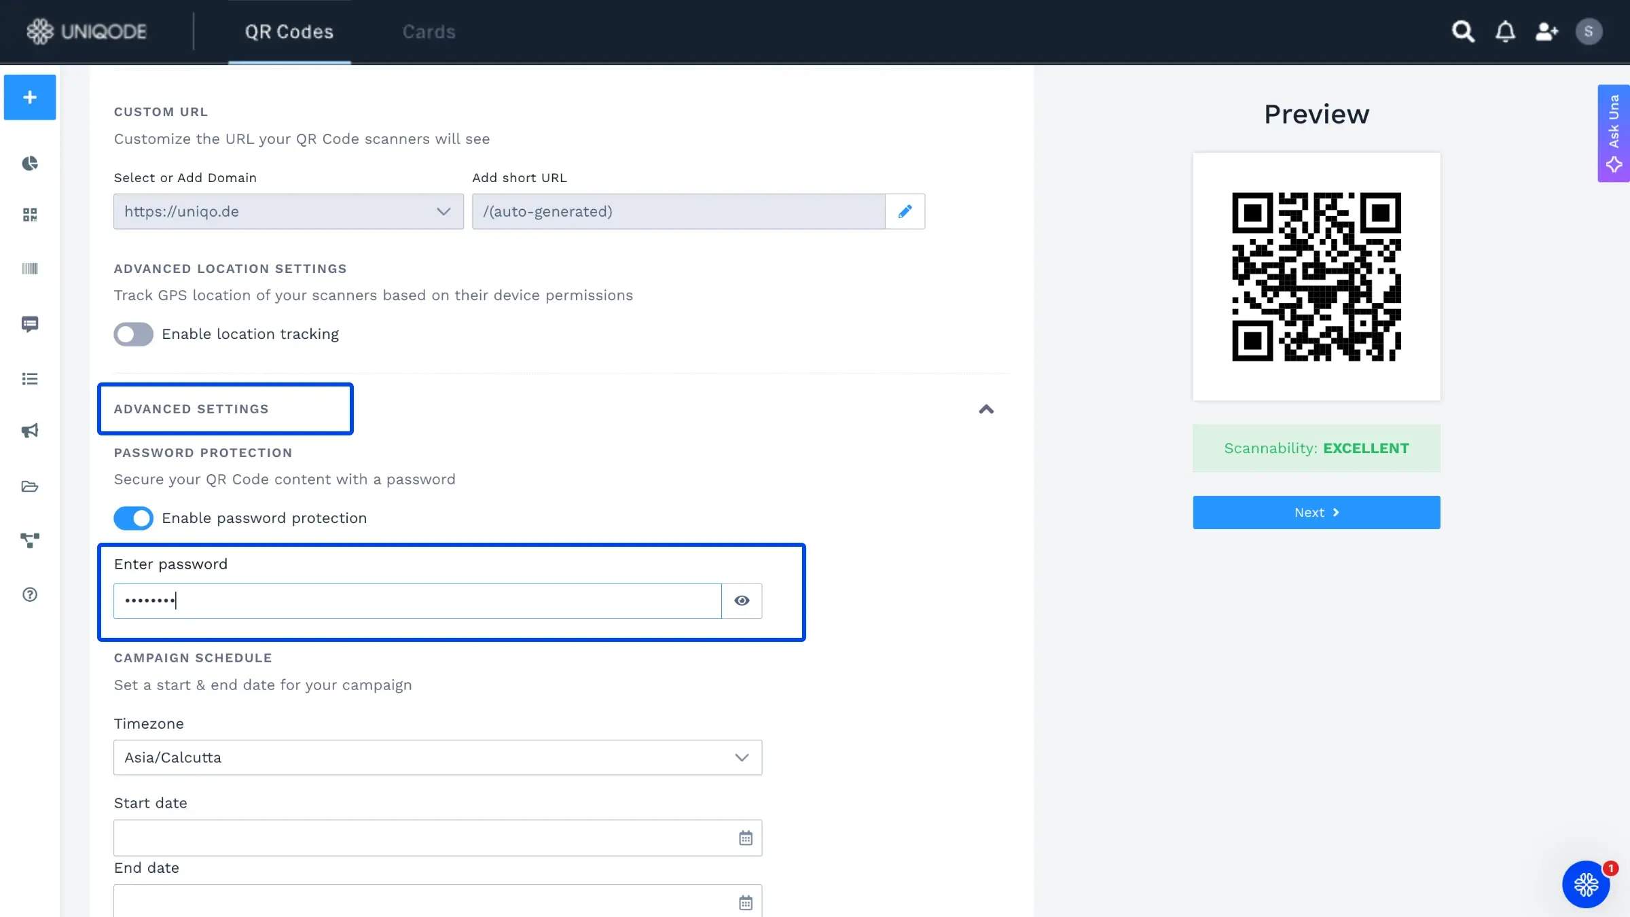Screen dimensions: 1630x917
Task: Click the Scannability: EXCELLENT label
Action: [1316, 448]
